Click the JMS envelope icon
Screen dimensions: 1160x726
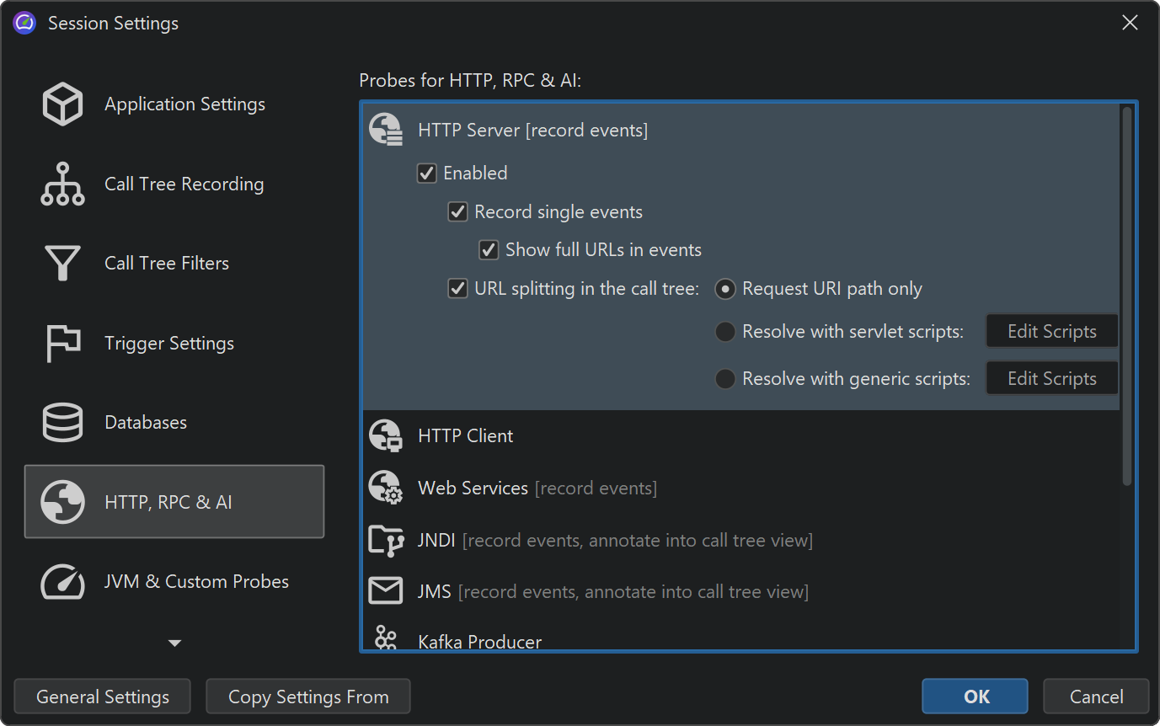[386, 591]
